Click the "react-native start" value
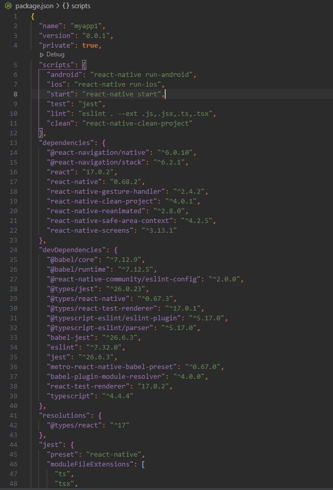 point(121,94)
